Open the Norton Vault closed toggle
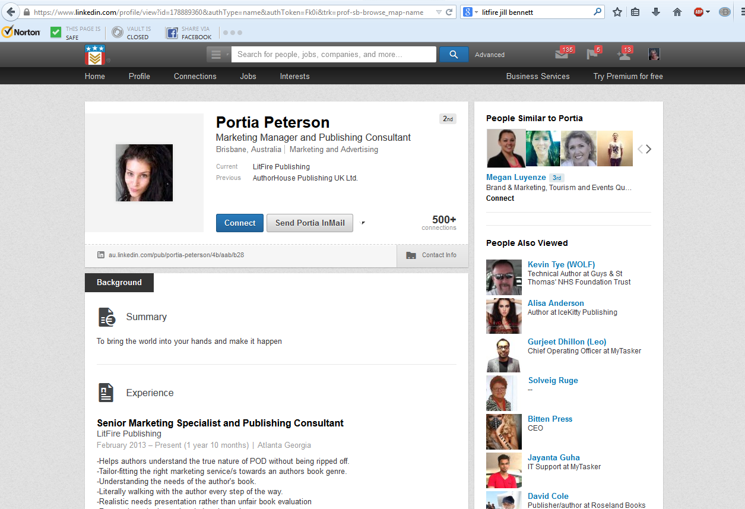 [118, 33]
